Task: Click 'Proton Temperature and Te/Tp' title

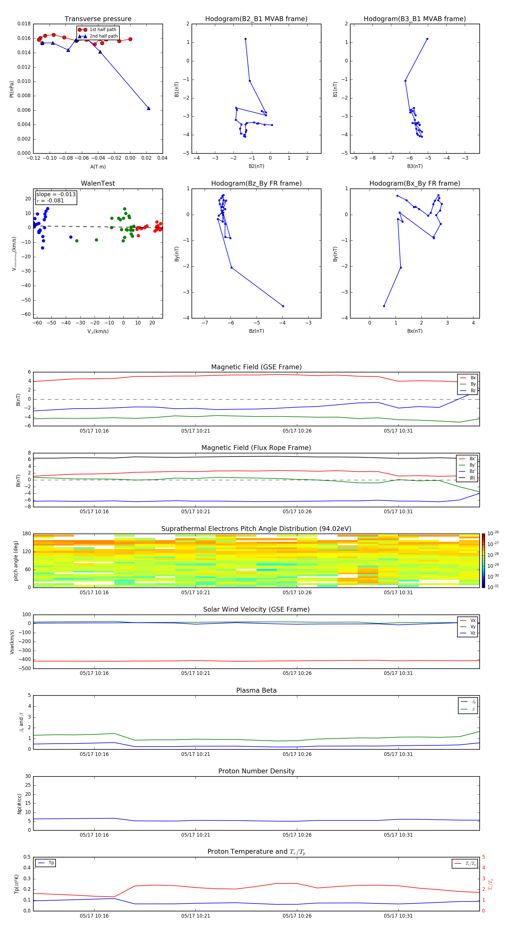Action: coord(256,851)
